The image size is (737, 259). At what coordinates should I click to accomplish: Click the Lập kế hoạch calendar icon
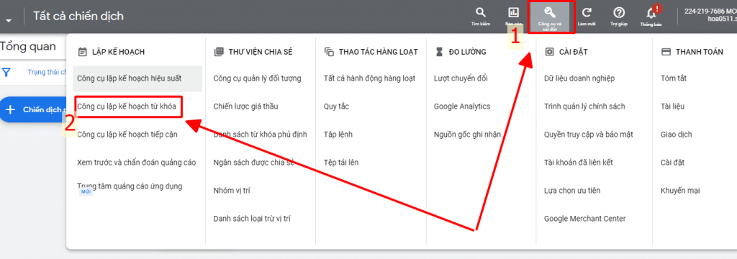(x=82, y=53)
